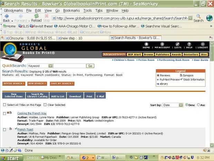Click the vertical scrollbar thumb
This screenshot has width=214, height=161.
[x=212, y=53]
